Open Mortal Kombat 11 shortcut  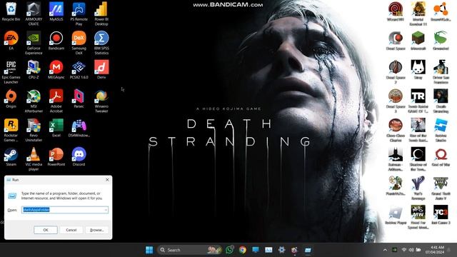coord(418,14)
